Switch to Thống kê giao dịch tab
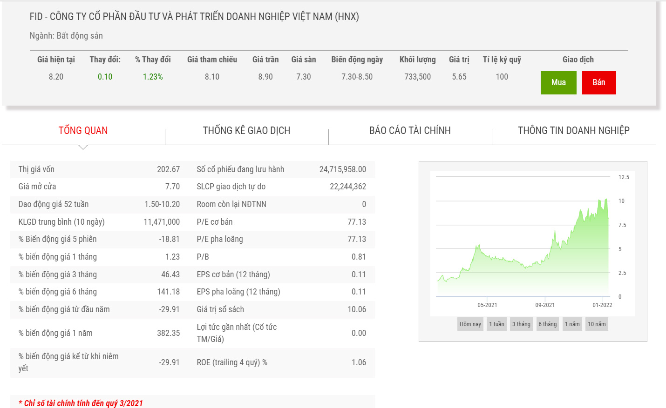Viewport: 666px width, 408px height. [246, 131]
